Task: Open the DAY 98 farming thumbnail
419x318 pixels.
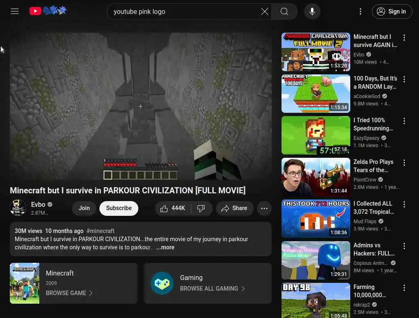Action: tap(315, 300)
